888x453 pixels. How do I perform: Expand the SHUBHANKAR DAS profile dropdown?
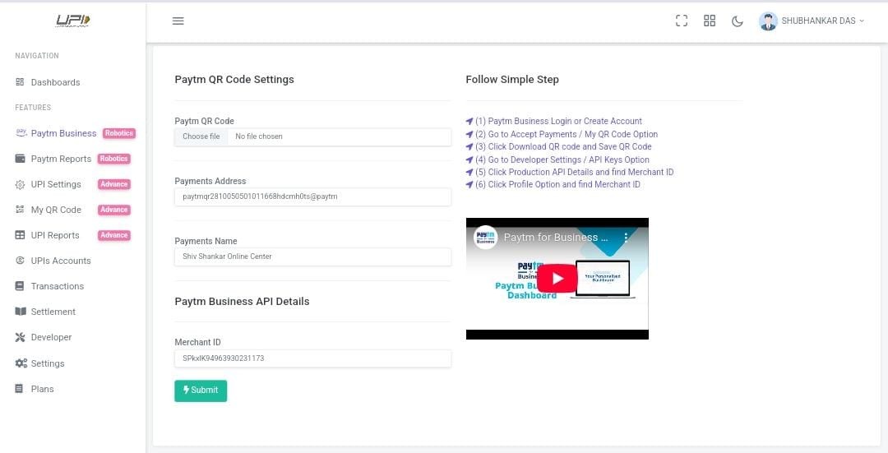pyautogui.click(x=822, y=21)
